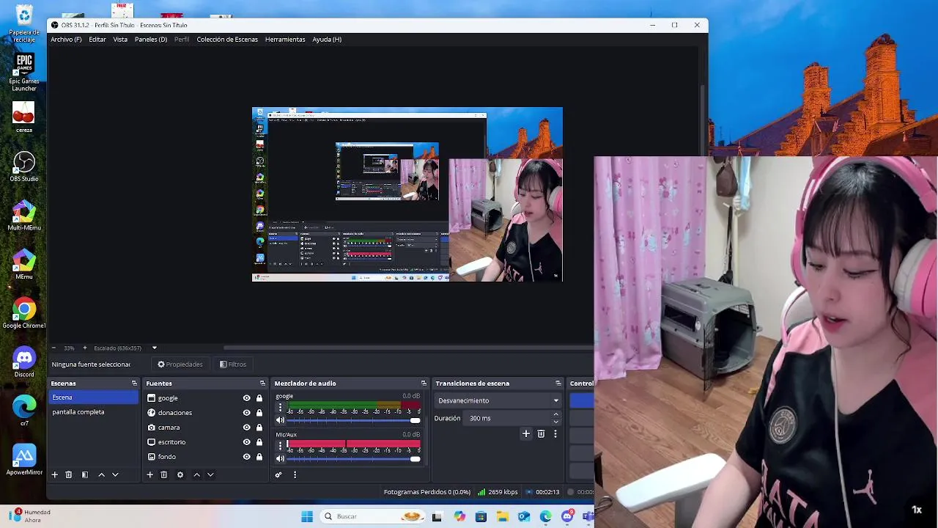Hide the escritorio source eye icon
The height and width of the screenshot is (528, 938).
(246, 442)
